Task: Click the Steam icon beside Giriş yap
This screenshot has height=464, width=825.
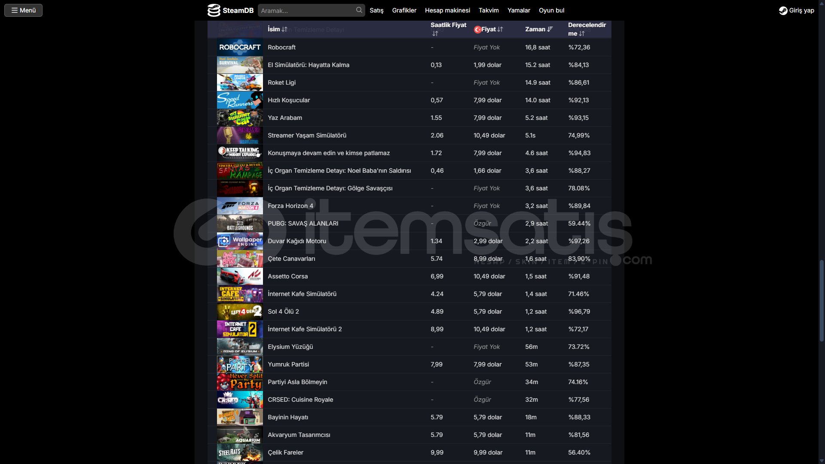Action: pyautogui.click(x=783, y=10)
